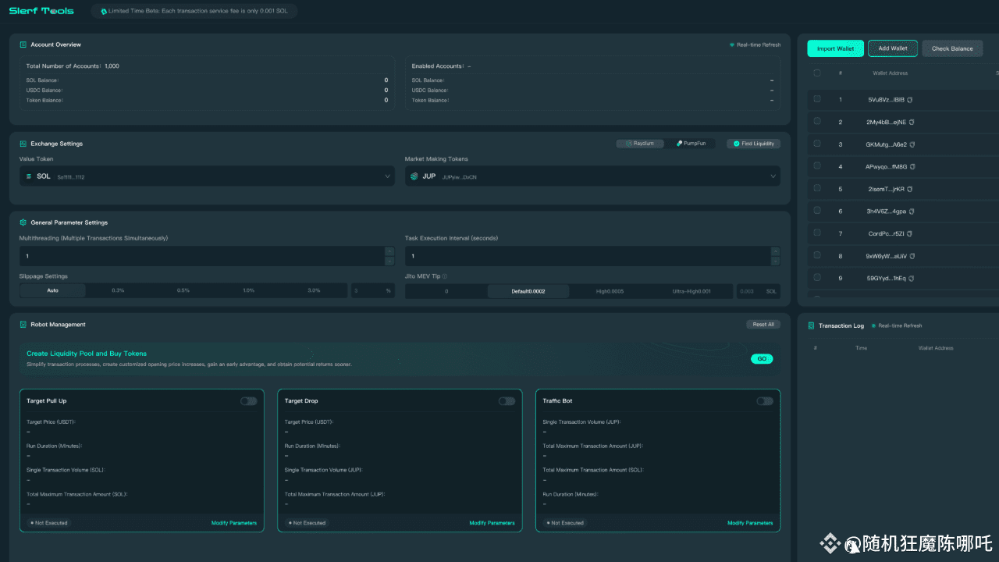999x562 pixels.
Task: Copy wallet address GKMutg...A6e2
Action: pyautogui.click(x=912, y=144)
